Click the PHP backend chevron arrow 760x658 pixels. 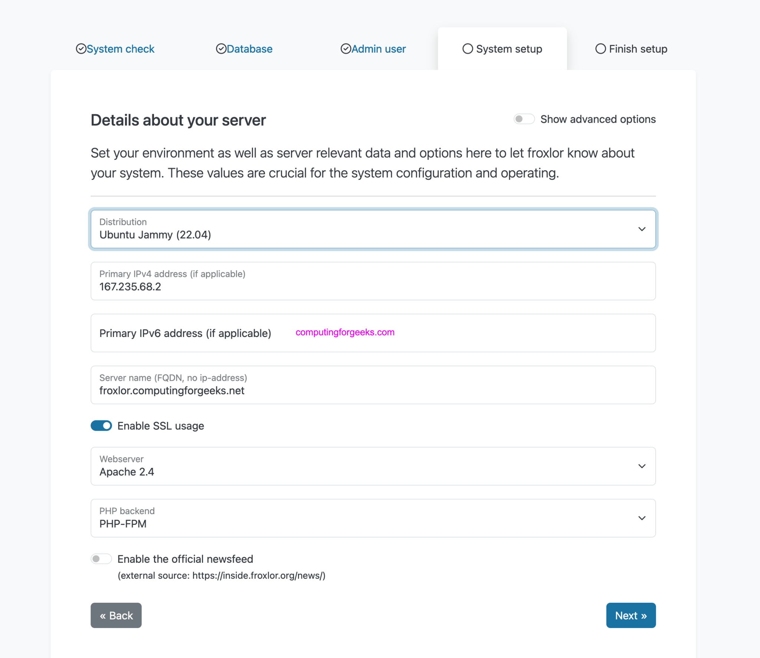[x=642, y=518]
